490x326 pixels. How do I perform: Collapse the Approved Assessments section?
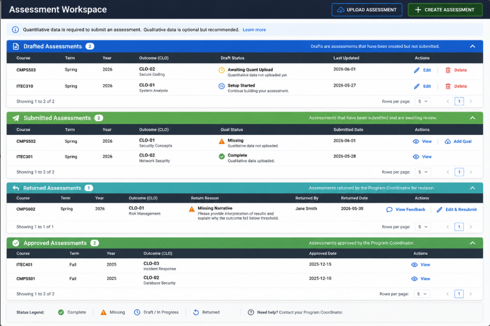472,243
